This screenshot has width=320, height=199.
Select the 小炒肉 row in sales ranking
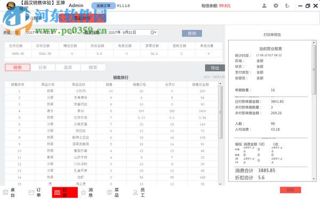coord(111,91)
